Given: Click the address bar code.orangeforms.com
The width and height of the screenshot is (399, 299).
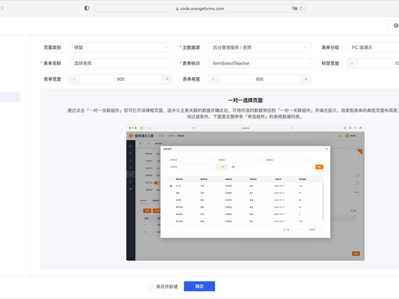Looking at the screenshot, I should (199, 8).
